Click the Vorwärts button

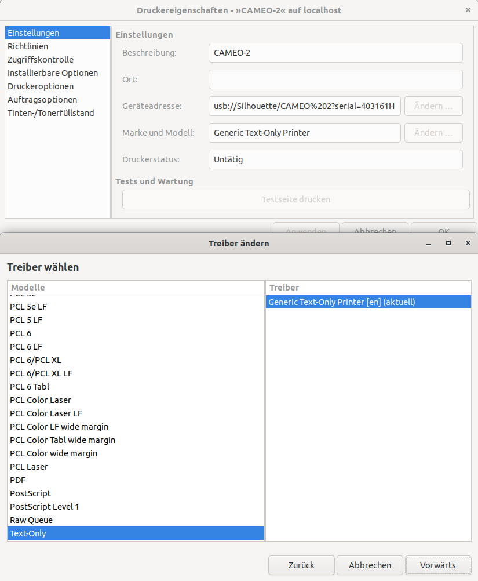[x=438, y=565]
